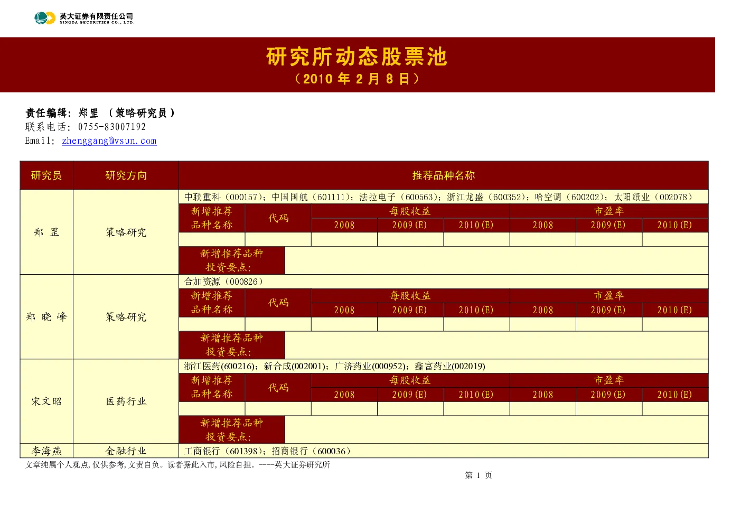Select the title 研究所动态股票池

pos(357,57)
